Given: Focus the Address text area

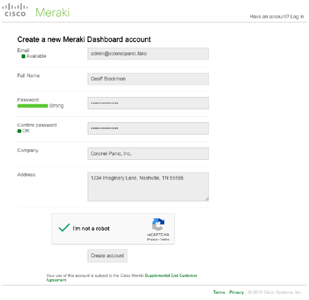Looking at the screenshot, I should click(148, 187).
